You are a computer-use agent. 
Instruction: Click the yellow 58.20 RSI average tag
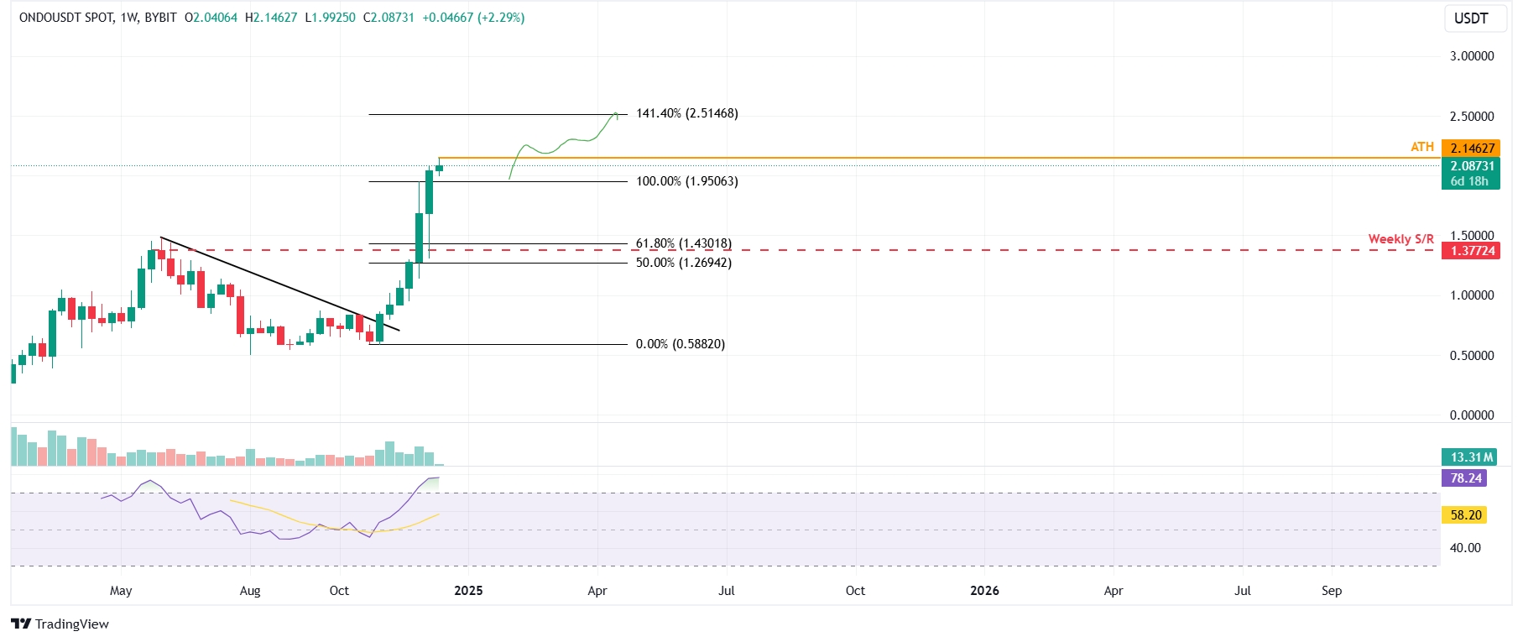(1464, 515)
